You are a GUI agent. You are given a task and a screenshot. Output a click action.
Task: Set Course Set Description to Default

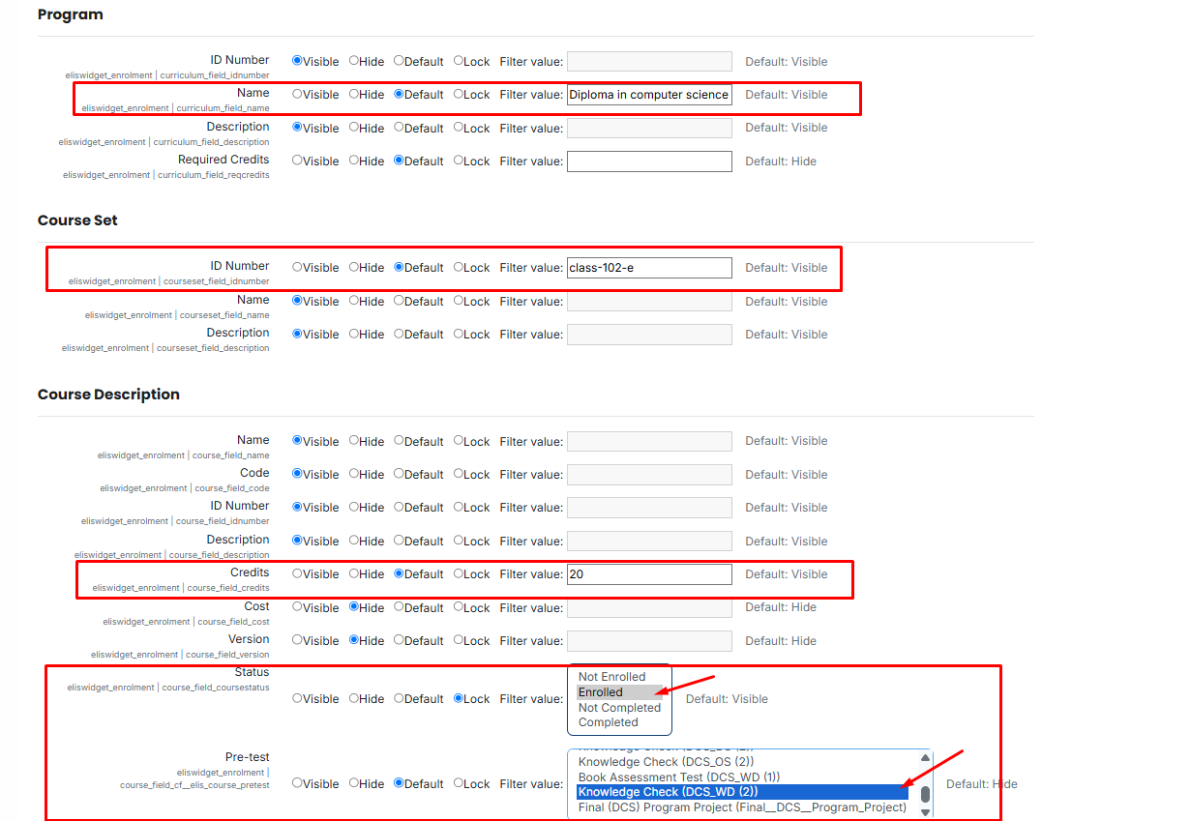click(x=399, y=334)
